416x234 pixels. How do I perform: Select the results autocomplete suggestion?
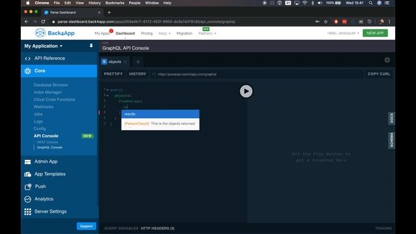click(x=161, y=114)
